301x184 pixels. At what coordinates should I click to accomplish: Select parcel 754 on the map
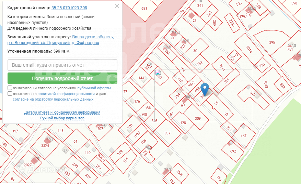pyautogui.click(x=177, y=95)
